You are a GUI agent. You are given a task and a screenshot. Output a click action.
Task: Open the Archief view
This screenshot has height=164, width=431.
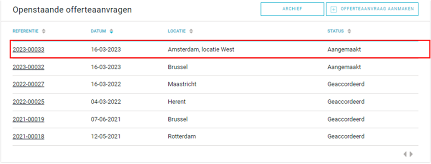tap(292, 9)
